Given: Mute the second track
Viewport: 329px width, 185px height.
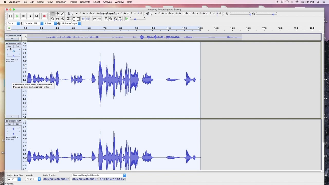Looking at the screenshot, I should point(10,46).
